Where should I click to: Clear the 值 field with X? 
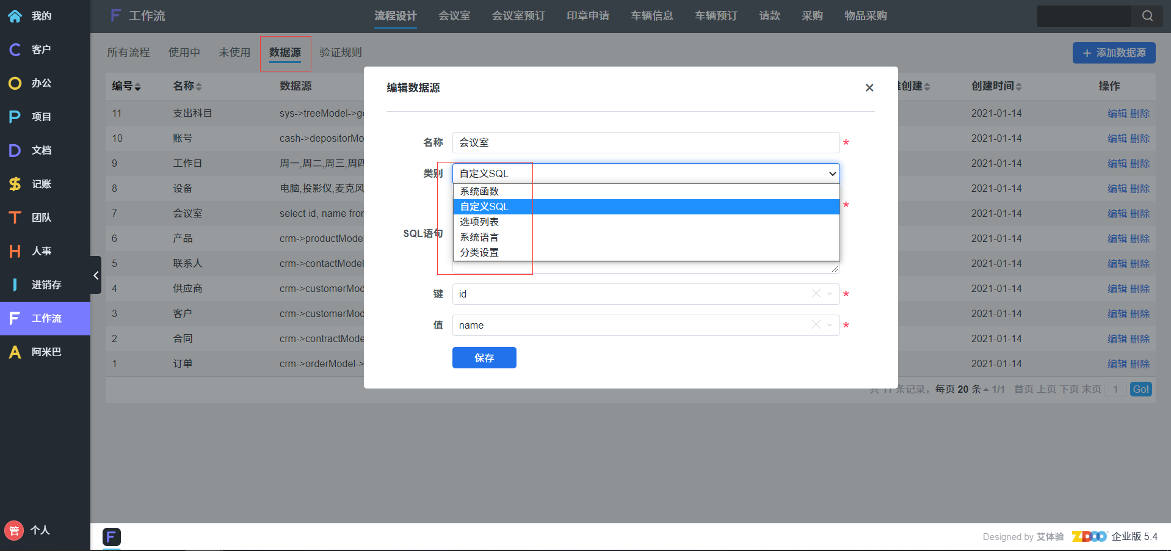[816, 325]
